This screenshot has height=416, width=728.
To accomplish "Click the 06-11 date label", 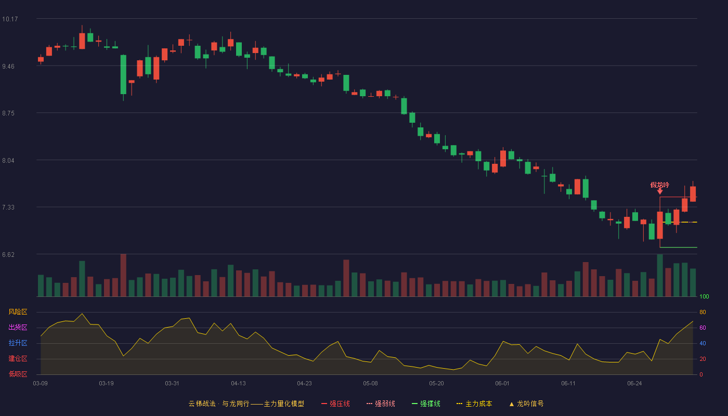I will [x=568, y=383].
